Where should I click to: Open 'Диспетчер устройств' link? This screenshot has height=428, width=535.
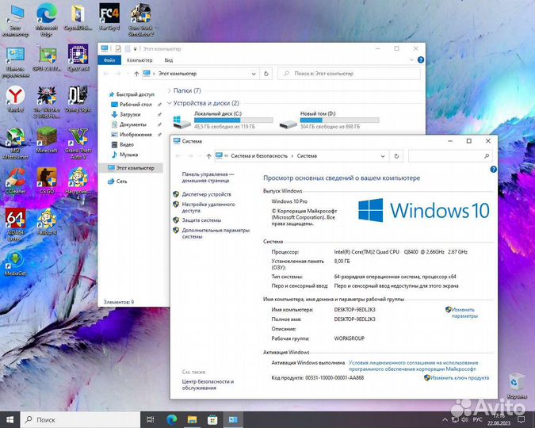[206, 194]
